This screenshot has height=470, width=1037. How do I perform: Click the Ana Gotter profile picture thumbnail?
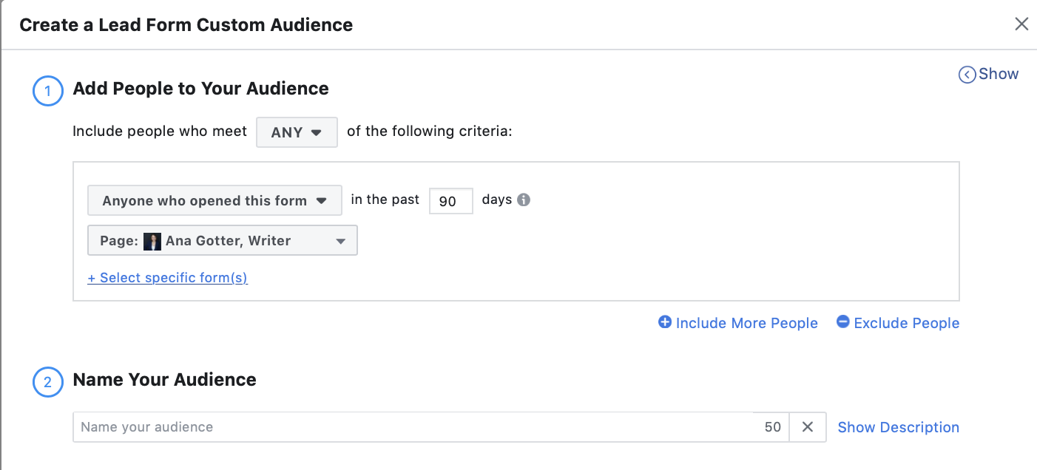(x=152, y=240)
